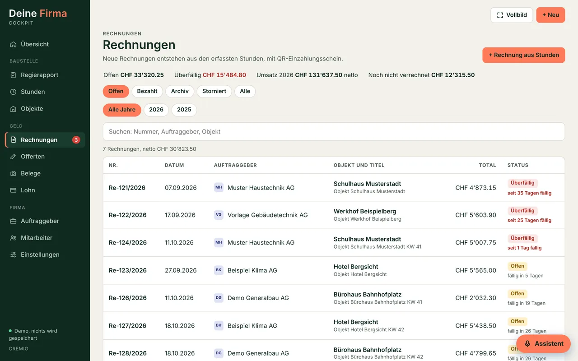Image resolution: width=578 pixels, height=361 pixels.
Task: Open the Übersicht home icon in sidebar
Action: 13,44
